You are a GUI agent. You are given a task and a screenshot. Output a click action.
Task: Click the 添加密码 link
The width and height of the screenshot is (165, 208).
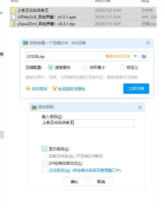tap(39, 89)
